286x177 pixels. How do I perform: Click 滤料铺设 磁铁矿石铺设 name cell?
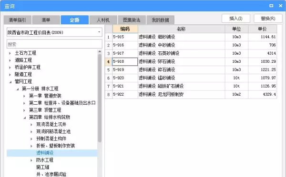tap(181, 86)
